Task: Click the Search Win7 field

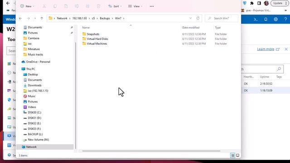Action: point(222,18)
